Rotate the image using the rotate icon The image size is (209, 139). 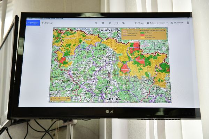[x=116, y=23]
